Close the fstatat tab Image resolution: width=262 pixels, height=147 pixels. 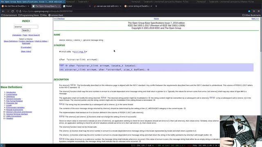[x=90, y=6]
